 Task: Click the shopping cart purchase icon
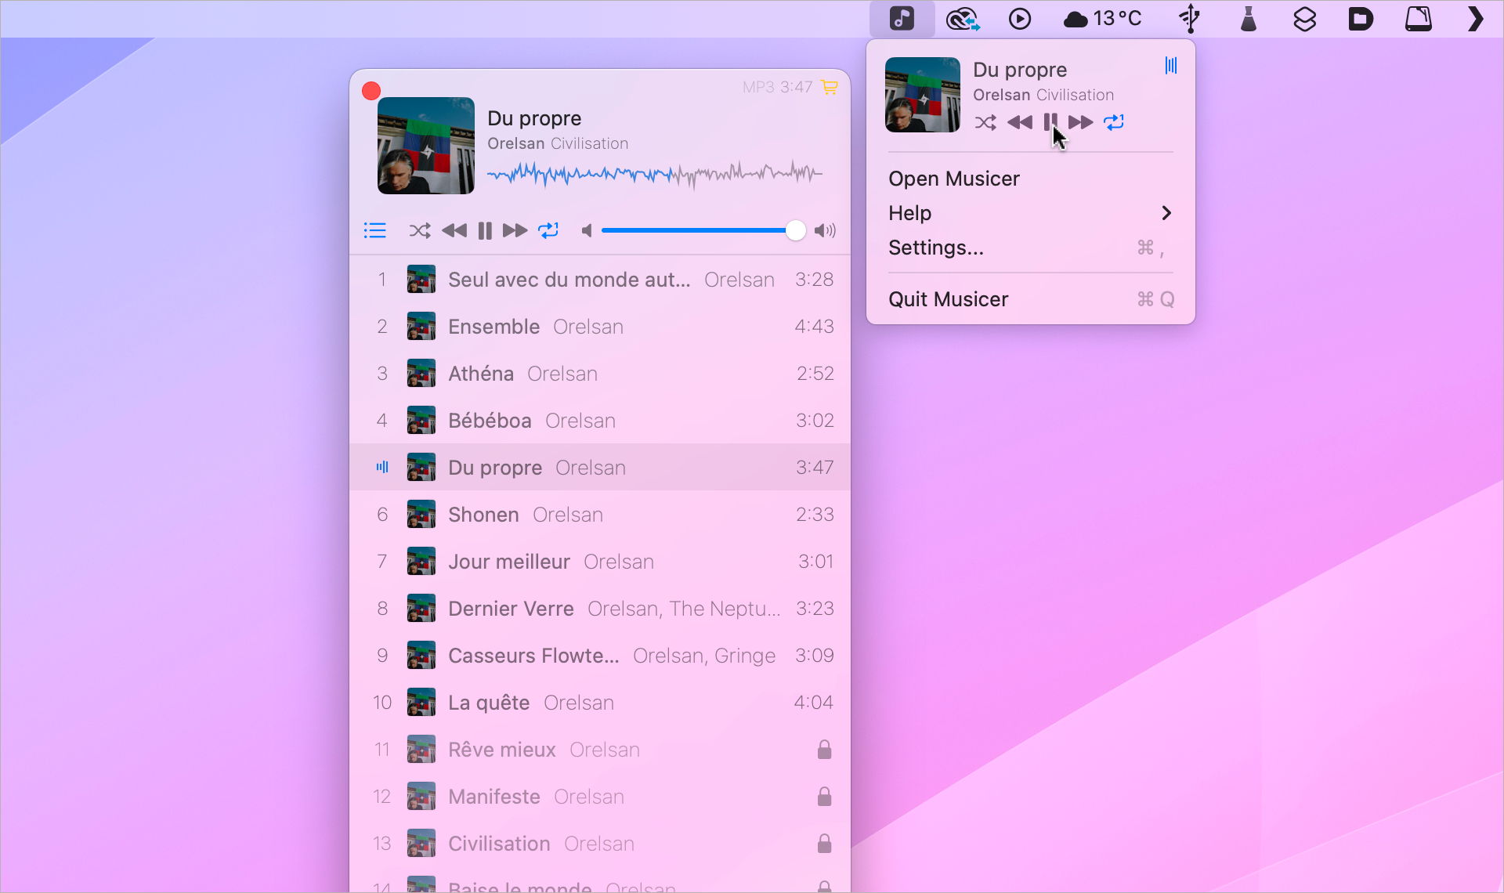tap(830, 87)
